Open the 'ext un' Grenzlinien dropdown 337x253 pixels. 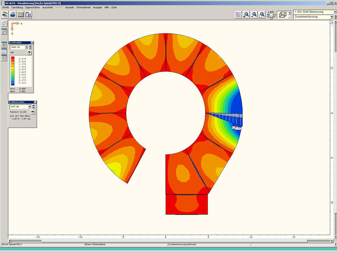coord(29,106)
